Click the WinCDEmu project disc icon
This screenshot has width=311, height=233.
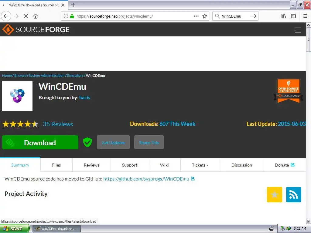(x=17, y=96)
